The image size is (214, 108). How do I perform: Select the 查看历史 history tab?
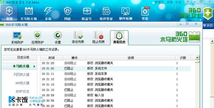tap(119, 38)
